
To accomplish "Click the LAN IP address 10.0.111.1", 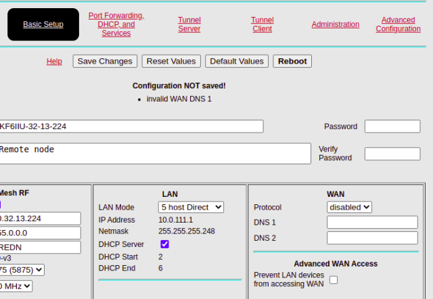I will click(176, 220).
